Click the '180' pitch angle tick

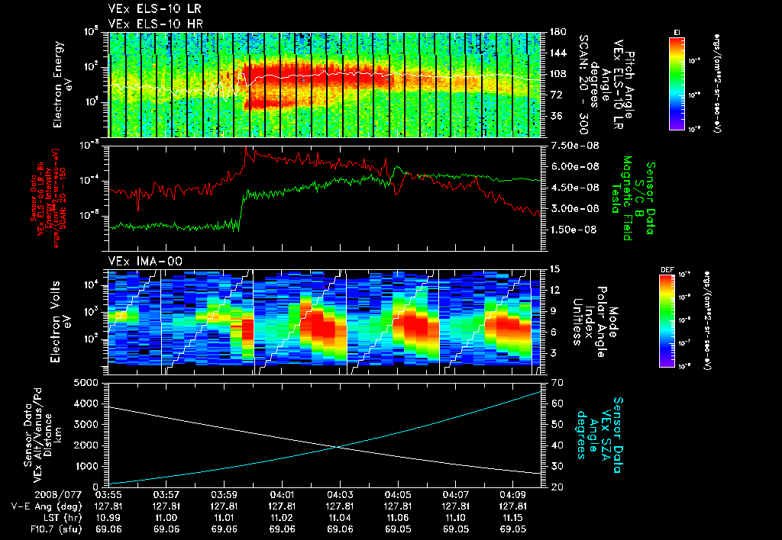[x=558, y=32]
